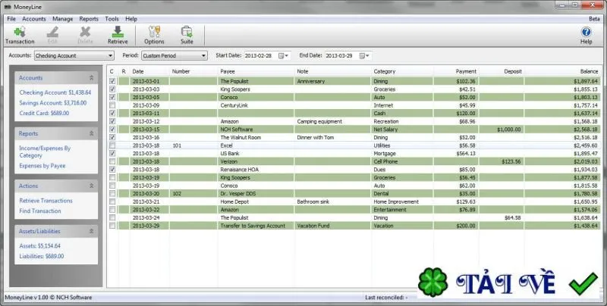The width and height of the screenshot is (607, 306).
Task: Click Retrieve Transactions action link
Action: click(x=46, y=201)
